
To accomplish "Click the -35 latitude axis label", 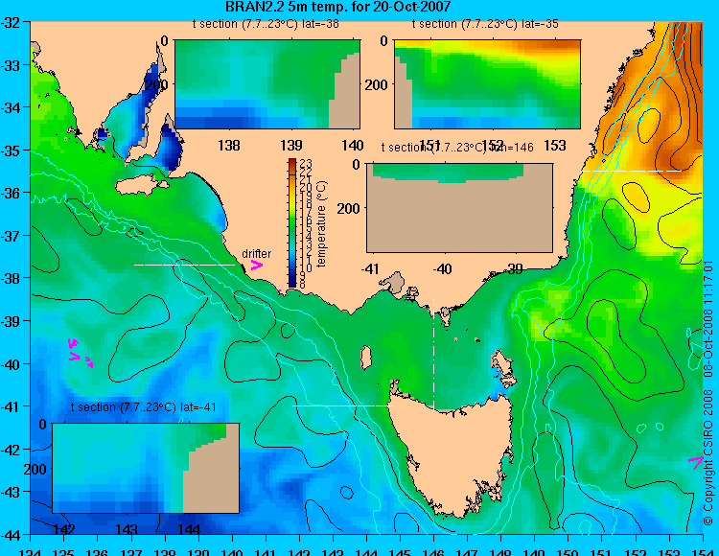I will click(11, 151).
